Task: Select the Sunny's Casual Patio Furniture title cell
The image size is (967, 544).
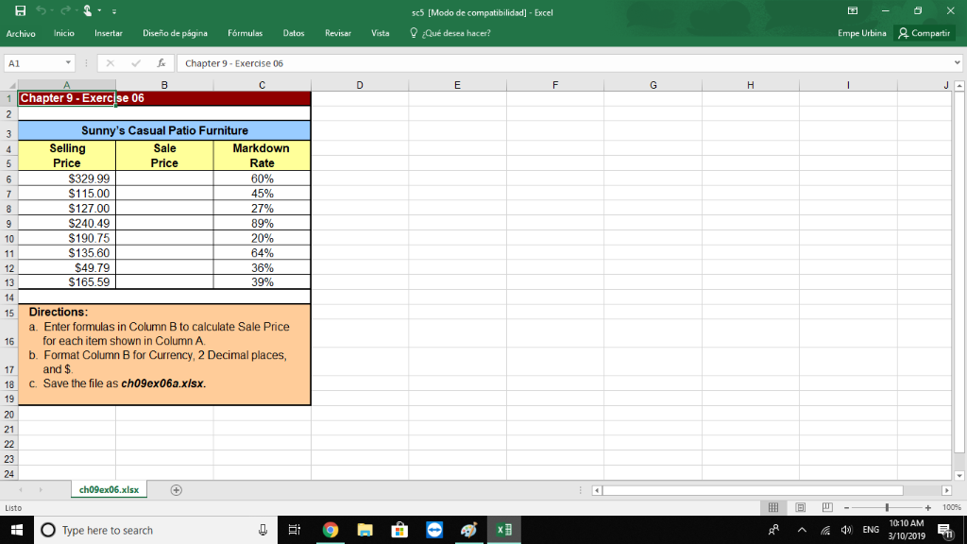Action: 164,130
